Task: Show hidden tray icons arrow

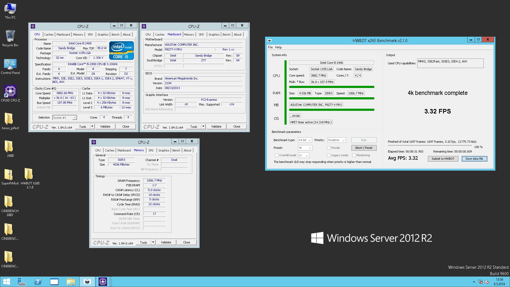Action: coord(474,282)
